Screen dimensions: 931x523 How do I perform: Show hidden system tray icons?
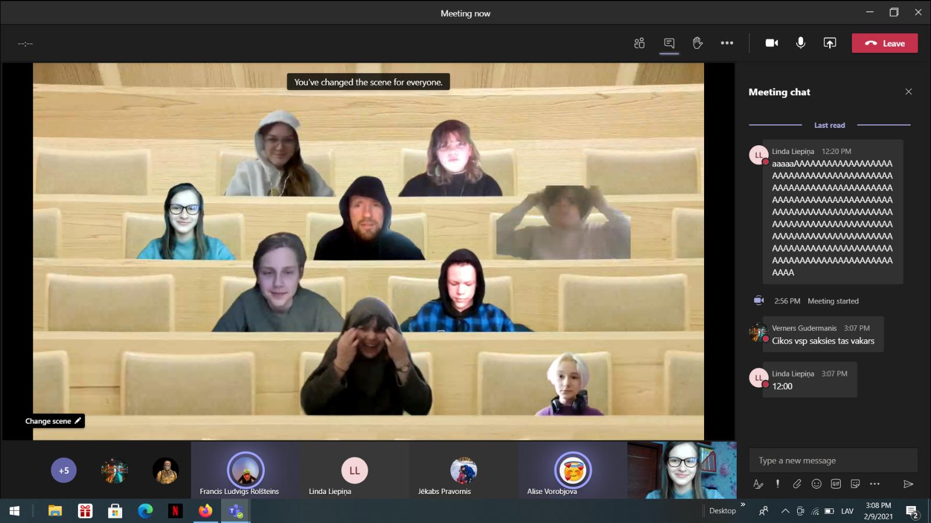[x=785, y=511]
